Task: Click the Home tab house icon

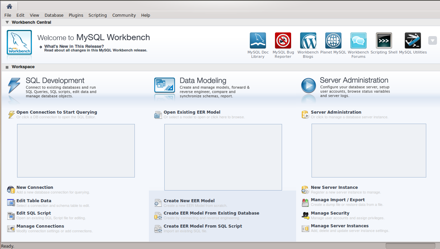Action: (9, 6)
